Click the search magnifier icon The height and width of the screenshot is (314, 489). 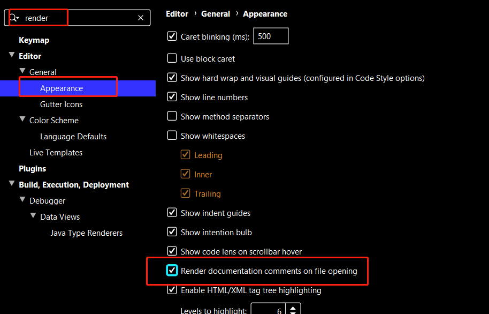tap(14, 18)
